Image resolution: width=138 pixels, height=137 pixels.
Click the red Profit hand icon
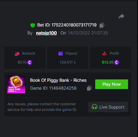104,54
